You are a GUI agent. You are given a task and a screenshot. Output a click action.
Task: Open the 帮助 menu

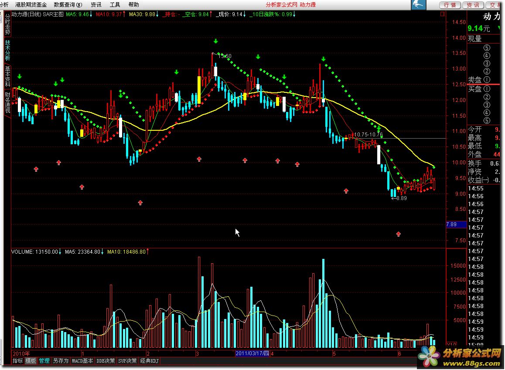point(133,4)
